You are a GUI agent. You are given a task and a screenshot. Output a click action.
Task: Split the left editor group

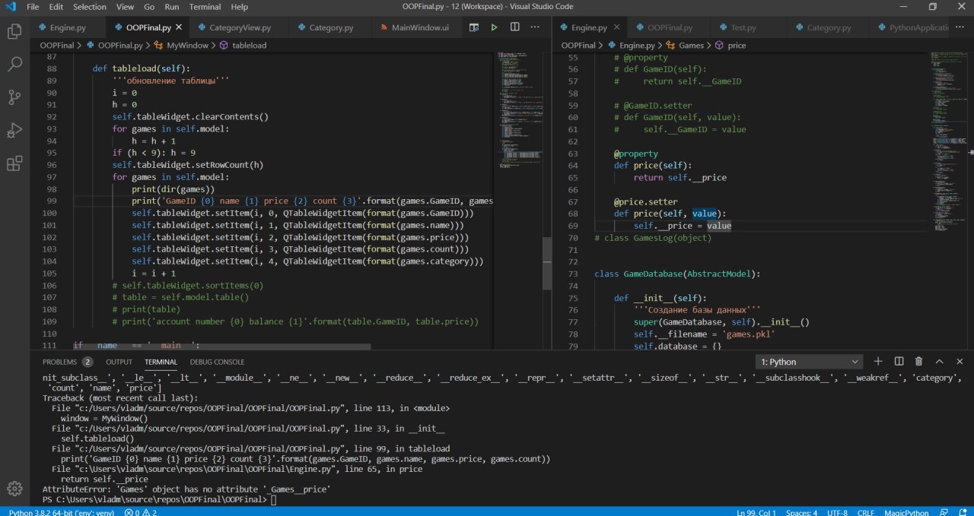click(515, 27)
